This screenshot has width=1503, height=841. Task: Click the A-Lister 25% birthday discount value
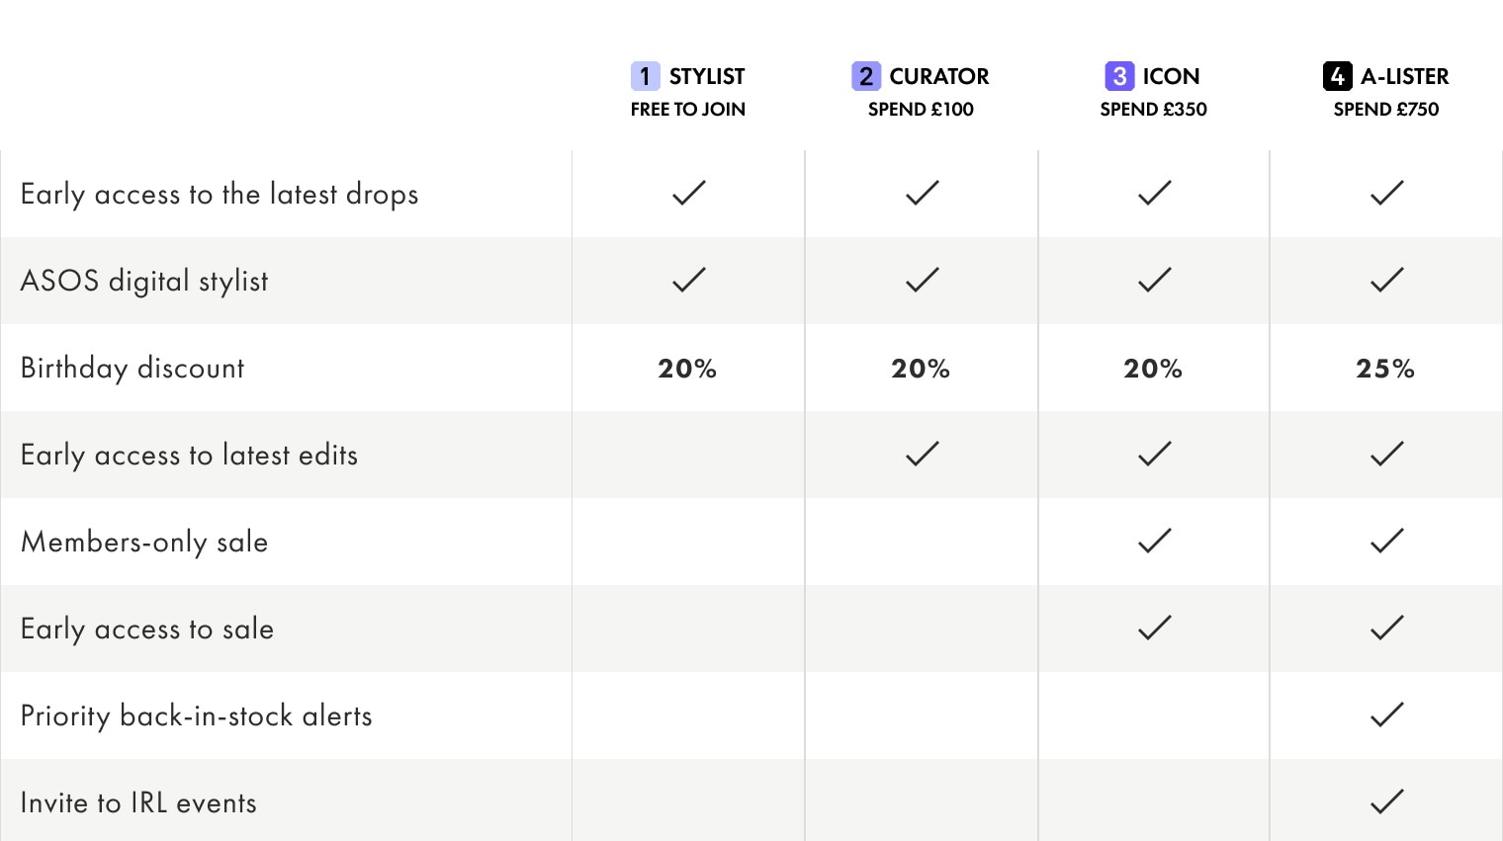point(1385,369)
